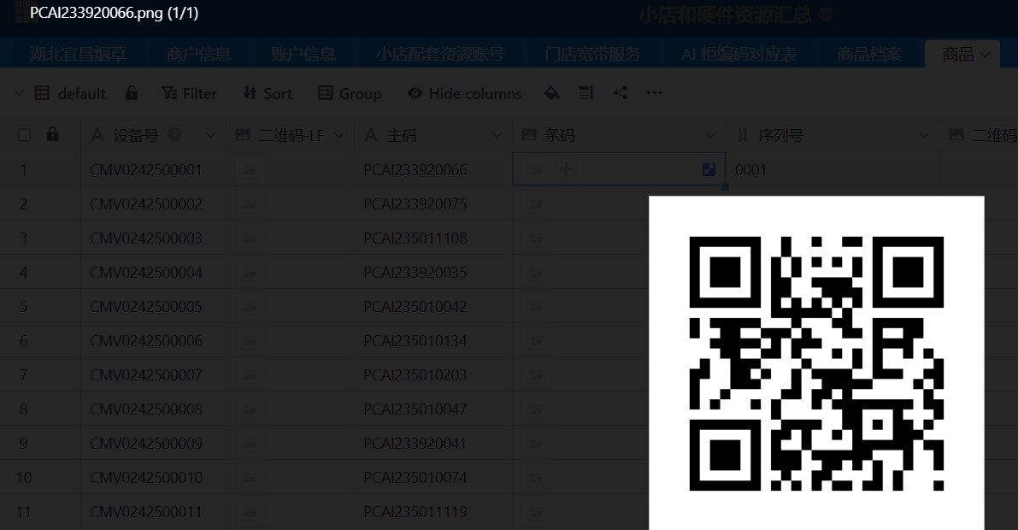This screenshot has height=530, width=1018.
Task: Open the Group options
Action: 350,93
